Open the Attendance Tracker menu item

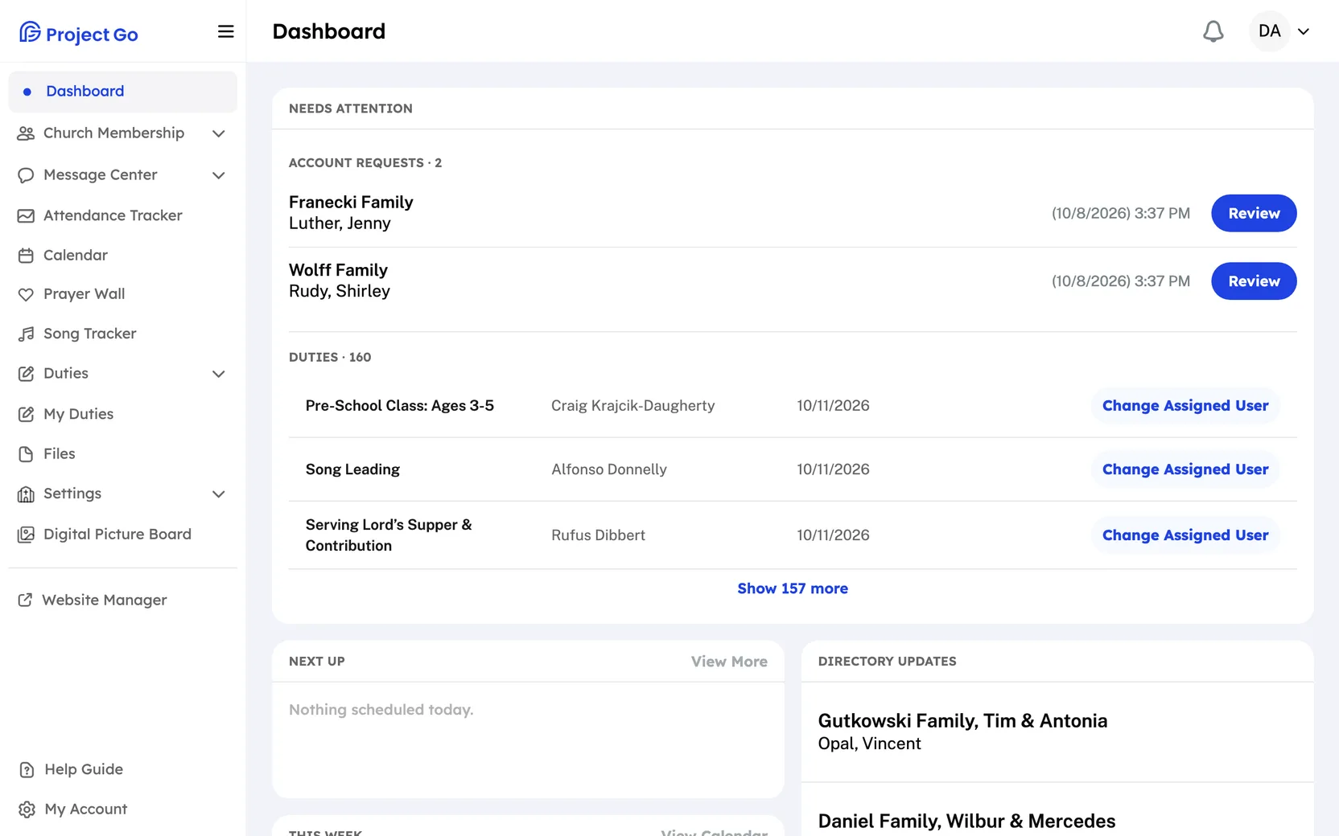(122, 215)
